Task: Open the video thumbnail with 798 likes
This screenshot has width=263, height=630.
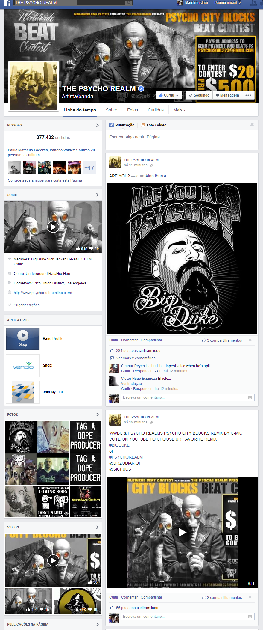Action: coord(77,601)
